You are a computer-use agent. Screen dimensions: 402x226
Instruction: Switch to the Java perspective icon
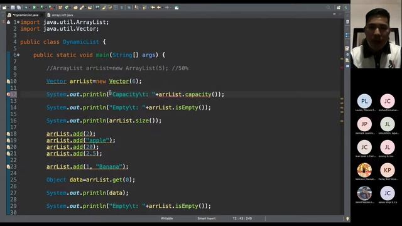[x=345, y=8]
